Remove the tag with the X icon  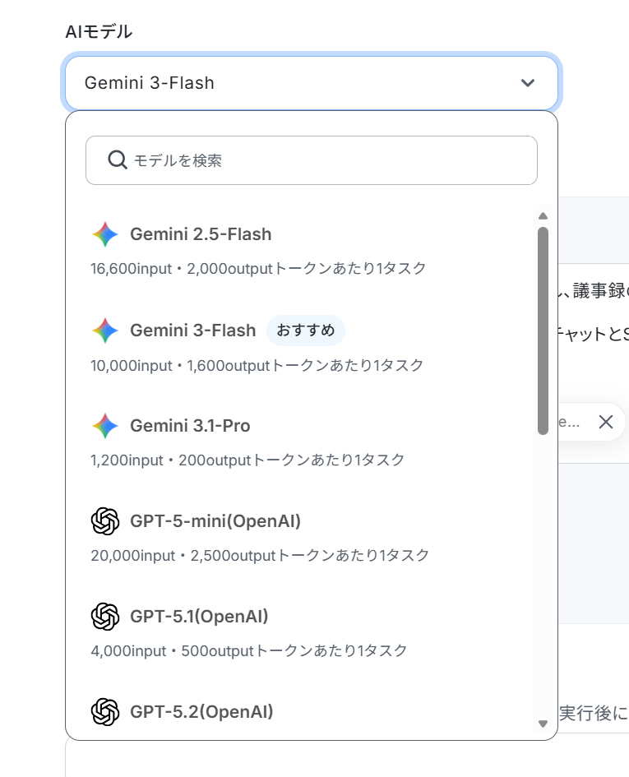point(606,422)
